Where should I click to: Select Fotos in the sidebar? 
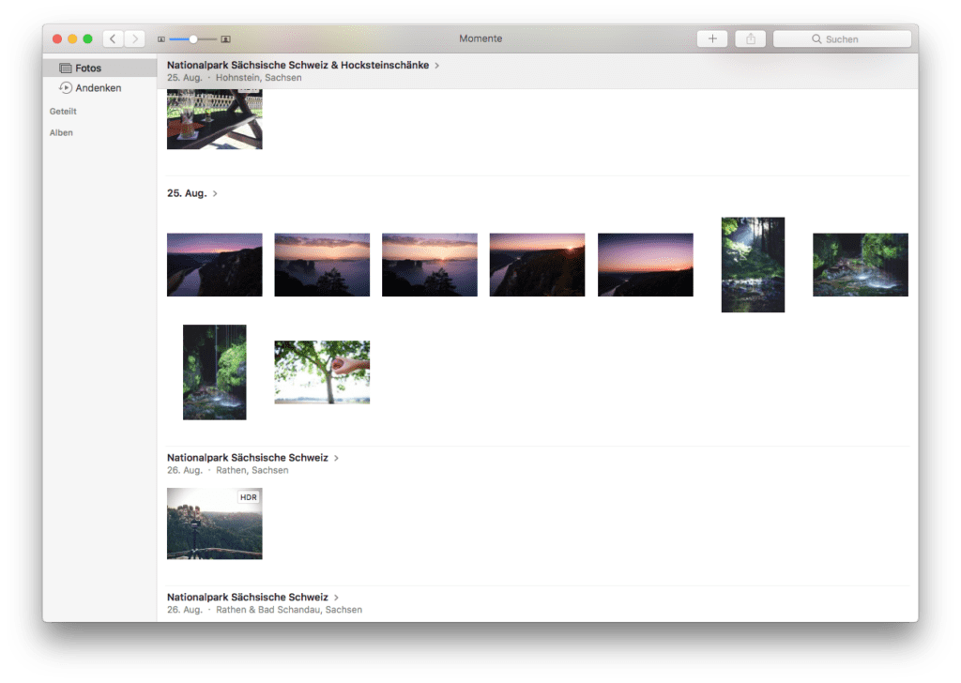tap(99, 68)
